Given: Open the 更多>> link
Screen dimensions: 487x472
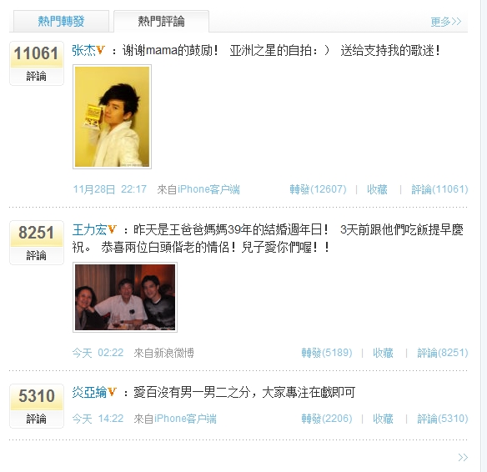Looking at the screenshot, I should tap(445, 22).
